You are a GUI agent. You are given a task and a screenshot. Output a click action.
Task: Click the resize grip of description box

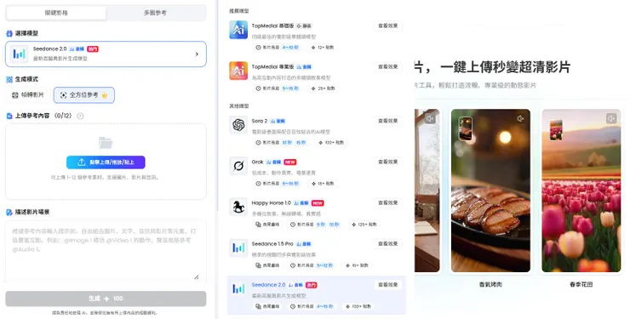[x=197, y=276]
